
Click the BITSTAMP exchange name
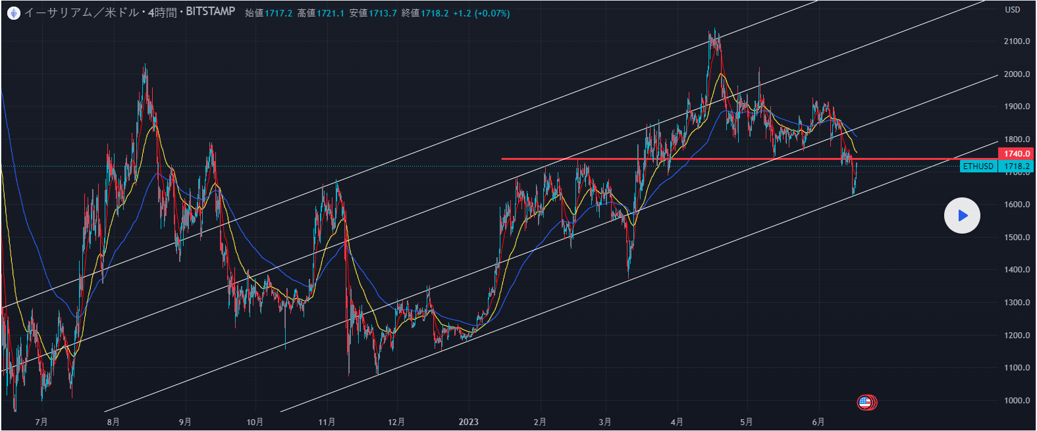(210, 12)
